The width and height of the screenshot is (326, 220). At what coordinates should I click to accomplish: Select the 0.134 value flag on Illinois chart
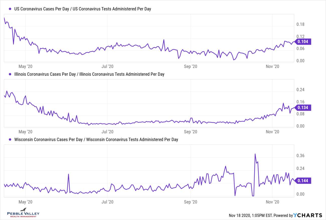click(303, 108)
